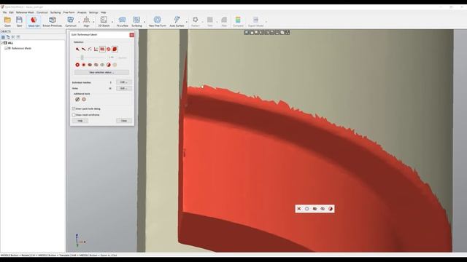Screen dimensions: 467x262
Task: Open the Reference Mesh menu
Action: pos(25,12)
